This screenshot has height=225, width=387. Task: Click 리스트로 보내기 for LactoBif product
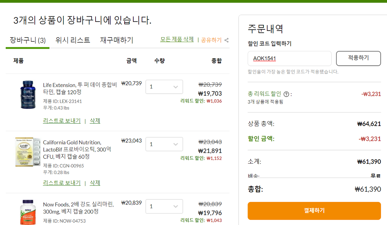coord(62,183)
